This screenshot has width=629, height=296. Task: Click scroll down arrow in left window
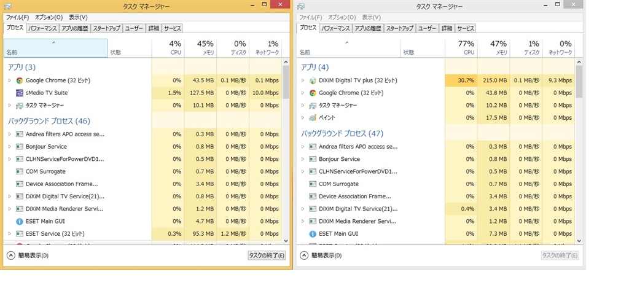pos(286,241)
